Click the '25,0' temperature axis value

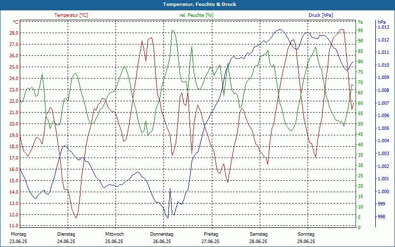click(14, 67)
